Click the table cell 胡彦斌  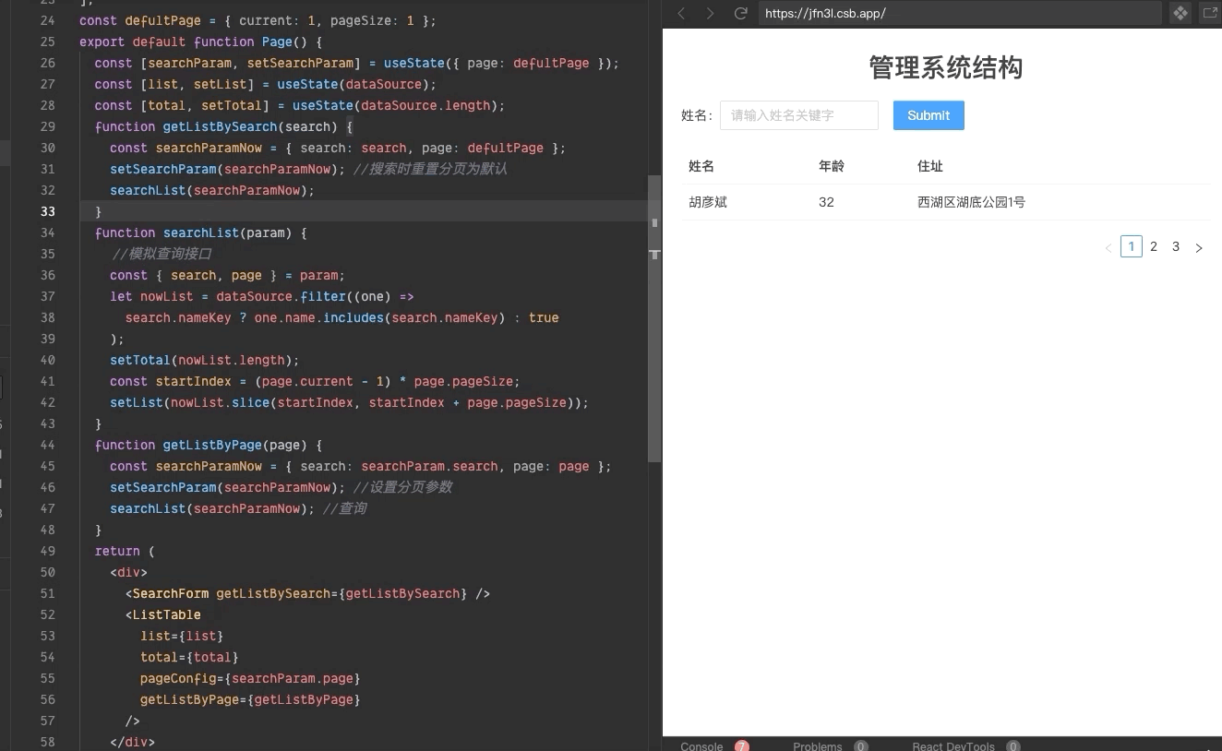click(x=708, y=202)
